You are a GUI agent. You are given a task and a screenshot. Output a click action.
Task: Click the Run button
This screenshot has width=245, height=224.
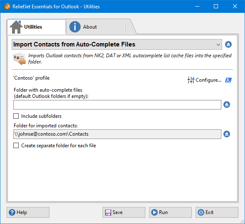coord(170,212)
